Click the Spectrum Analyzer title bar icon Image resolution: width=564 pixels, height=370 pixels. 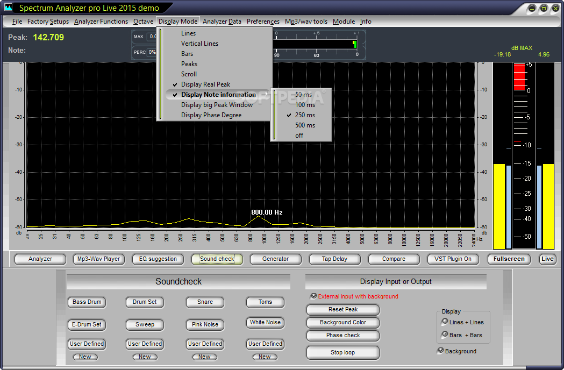click(x=8, y=7)
